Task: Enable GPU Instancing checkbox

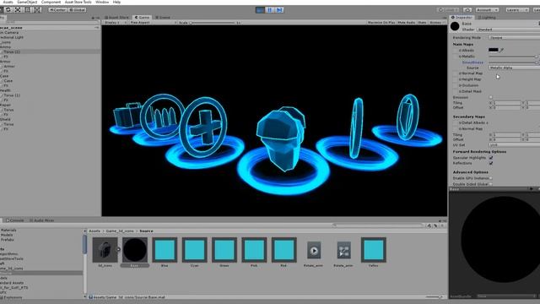Action: tap(491, 178)
